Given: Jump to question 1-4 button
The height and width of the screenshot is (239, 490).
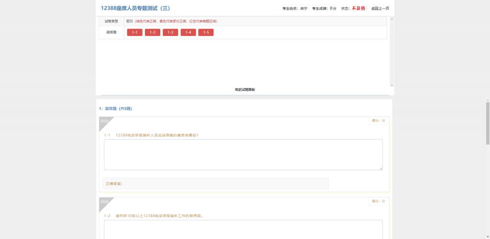Looking at the screenshot, I should tap(188, 33).
